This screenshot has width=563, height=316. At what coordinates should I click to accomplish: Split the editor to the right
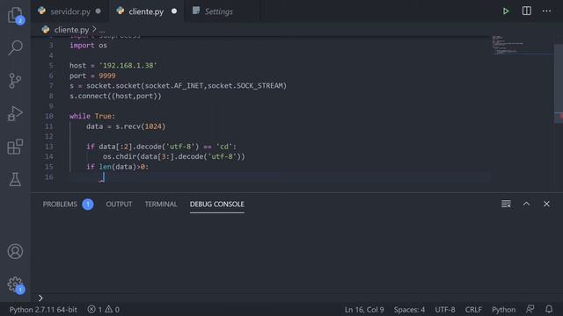(526, 11)
